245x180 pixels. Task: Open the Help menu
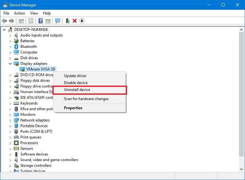(x=47, y=13)
